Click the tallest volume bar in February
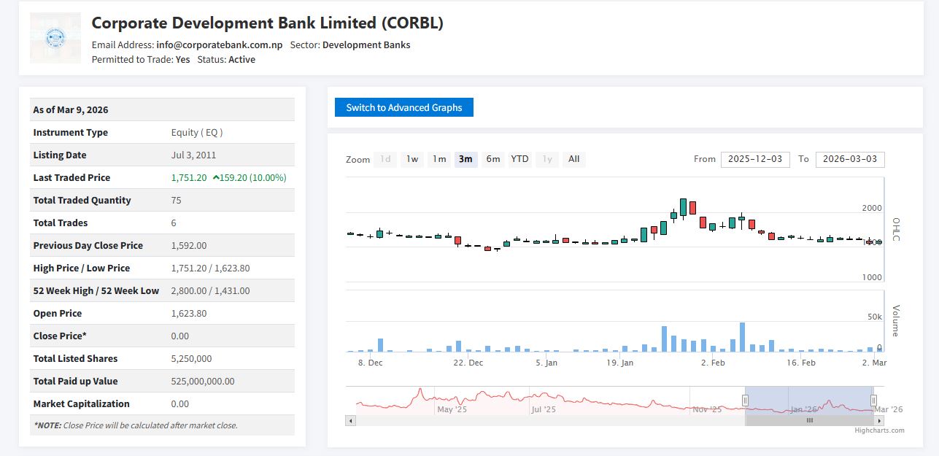This screenshot has width=939, height=456. [x=742, y=337]
